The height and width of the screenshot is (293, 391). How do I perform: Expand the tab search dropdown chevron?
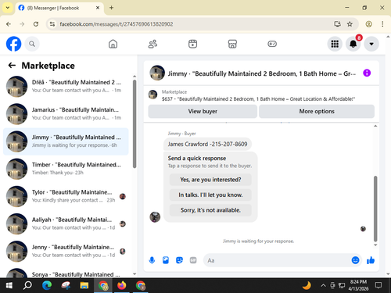tap(8, 8)
